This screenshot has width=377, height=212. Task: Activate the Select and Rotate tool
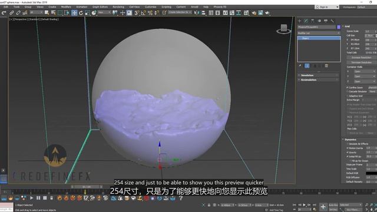81,13
